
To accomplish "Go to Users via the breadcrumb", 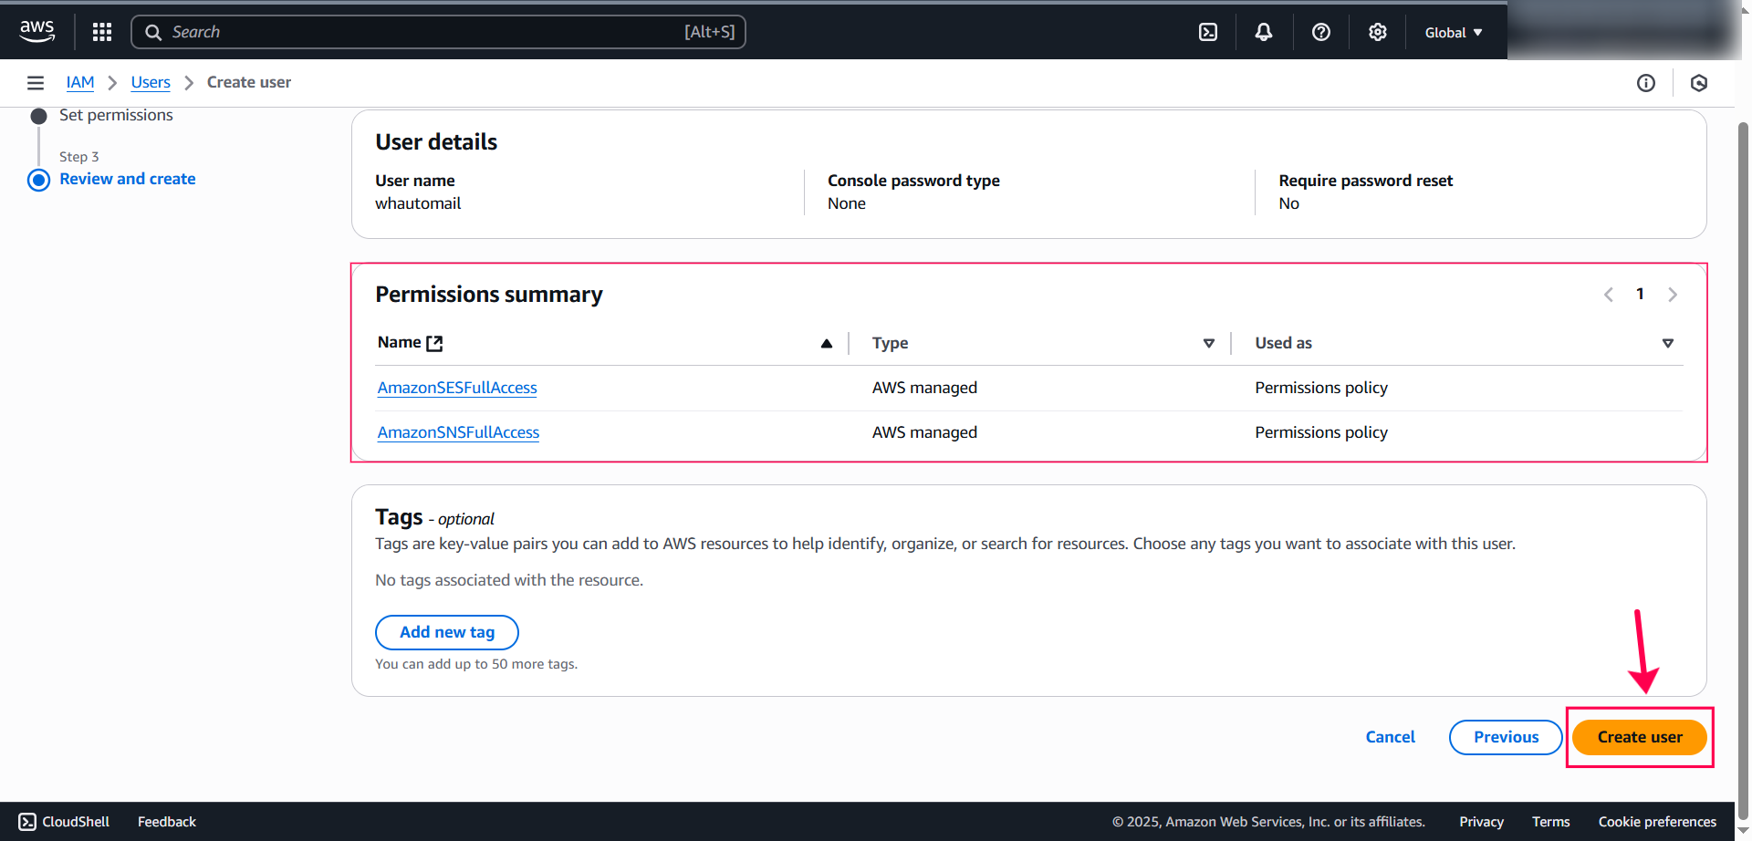I will [150, 82].
